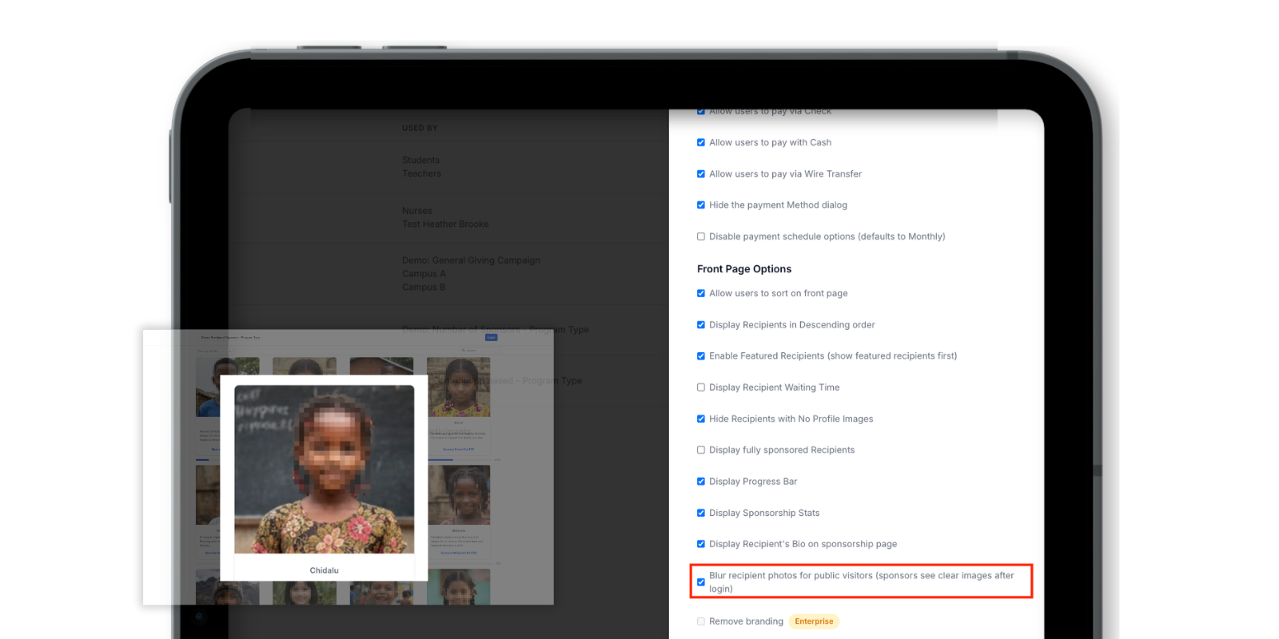Enable Disable payment schedule options checkbox
The image size is (1279, 639).
coord(701,236)
